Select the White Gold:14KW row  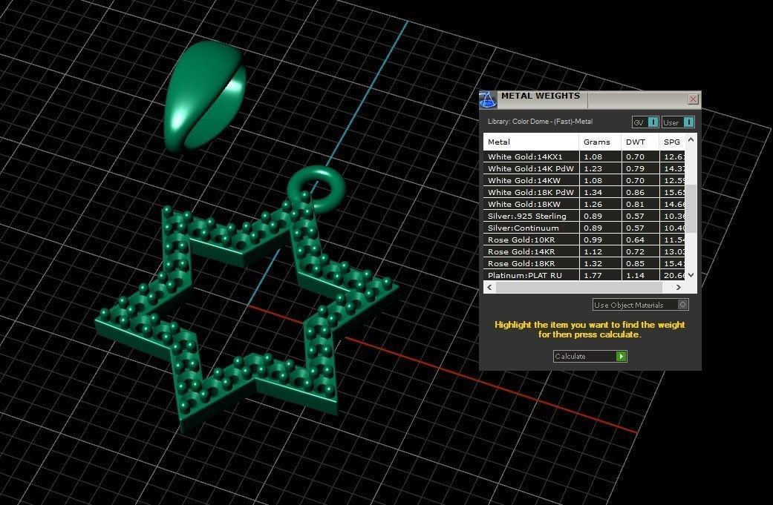coord(584,180)
